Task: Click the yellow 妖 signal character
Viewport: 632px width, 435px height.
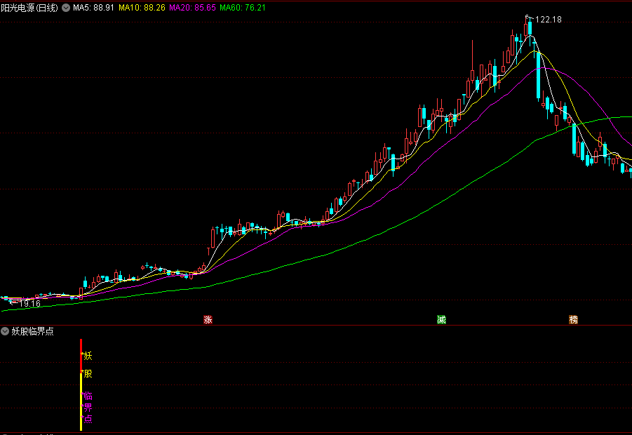Action: (x=88, y=356)
